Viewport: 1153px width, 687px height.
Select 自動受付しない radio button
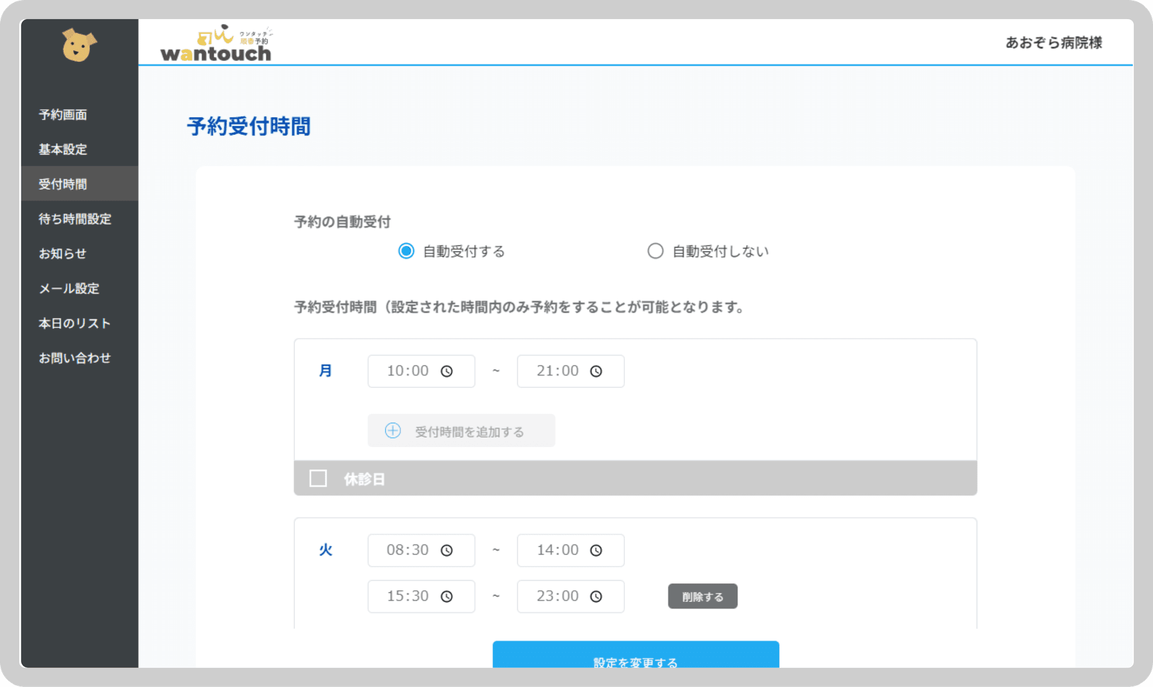(x=655, y=251)
